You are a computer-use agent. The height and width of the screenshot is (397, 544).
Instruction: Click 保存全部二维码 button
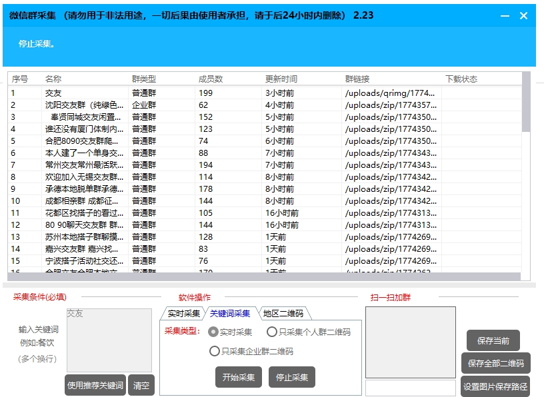[x=497, y=364]
